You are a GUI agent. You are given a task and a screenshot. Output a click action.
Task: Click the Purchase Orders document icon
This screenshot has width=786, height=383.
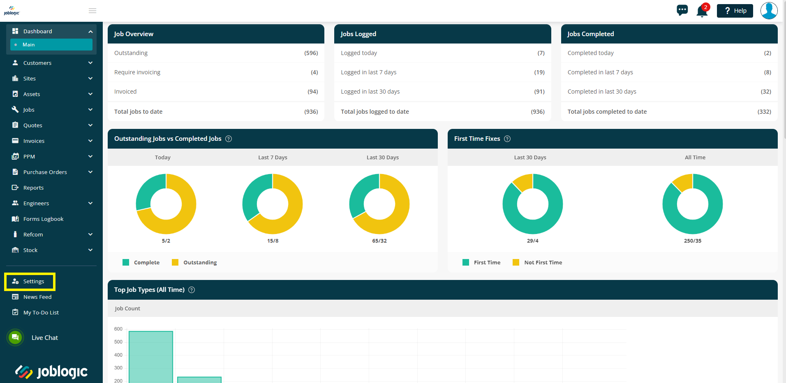click(x=15, y=172)
